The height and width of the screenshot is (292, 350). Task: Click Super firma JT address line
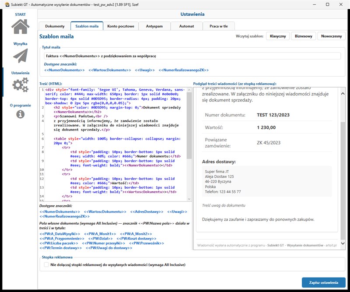click(217, 172)
